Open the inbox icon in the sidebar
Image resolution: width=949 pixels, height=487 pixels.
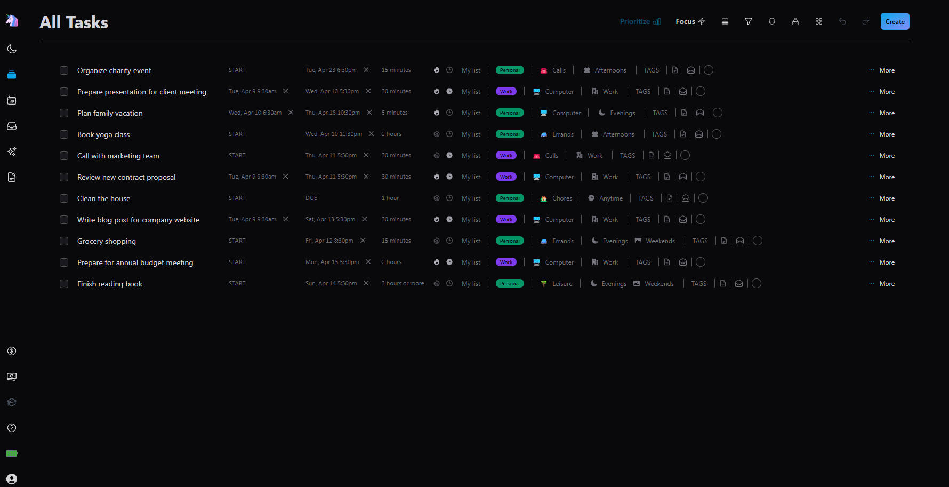tap(12, 126)
